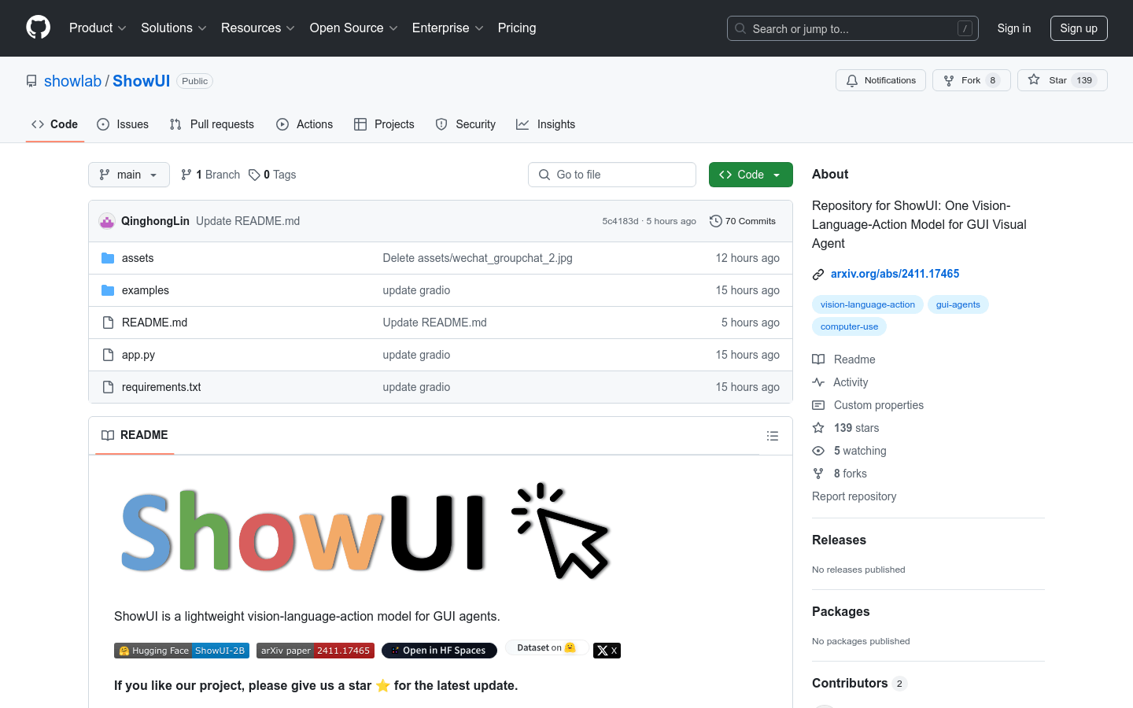Open the main branch selector dropdown
This screenshot has height=708, width=1133.
pos(129,175)
